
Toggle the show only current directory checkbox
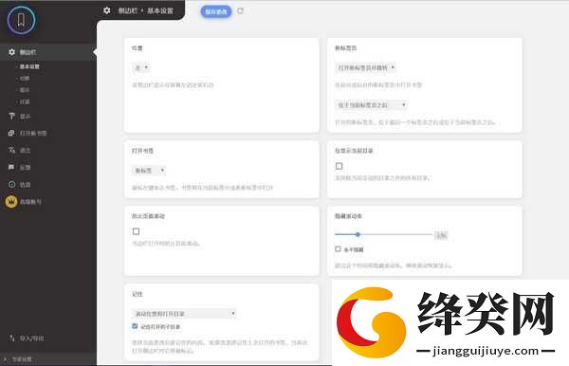pos(339,166)
